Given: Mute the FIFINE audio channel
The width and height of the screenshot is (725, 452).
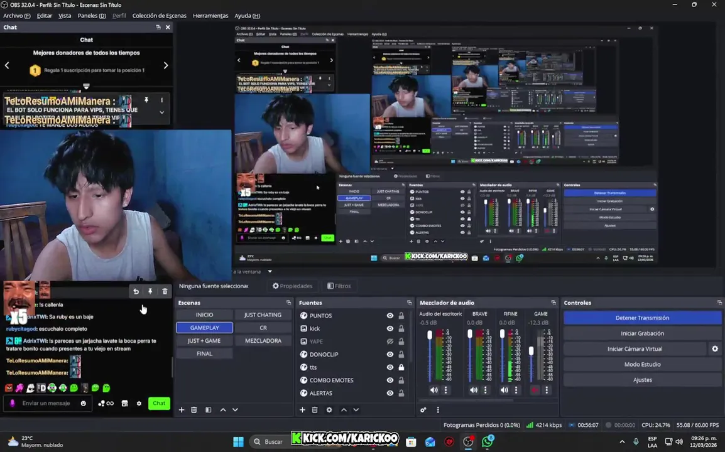Looking at the screenshot, I should 504,390.
